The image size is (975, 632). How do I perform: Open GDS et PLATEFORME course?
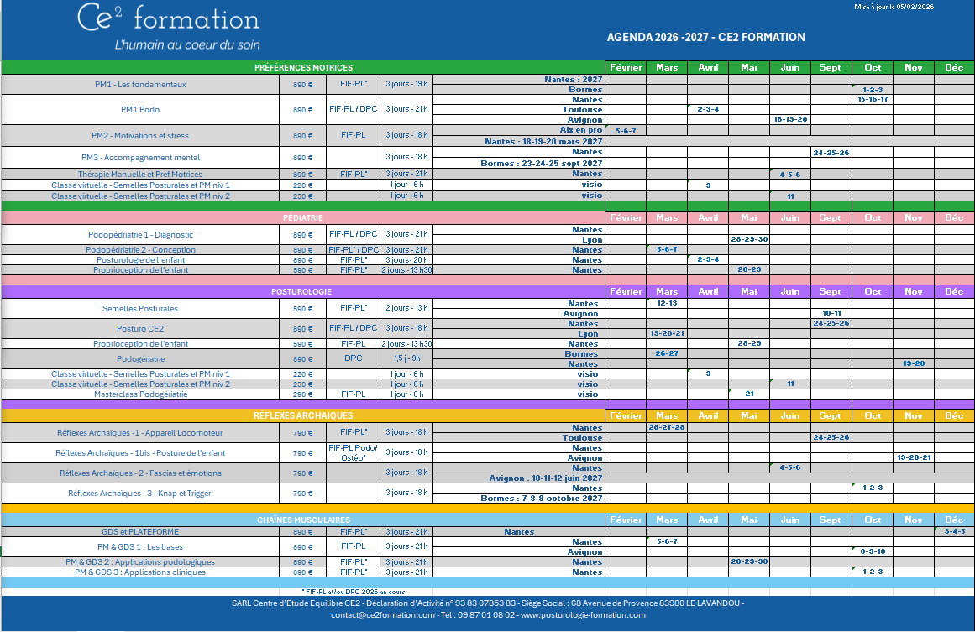coord(140,532)
